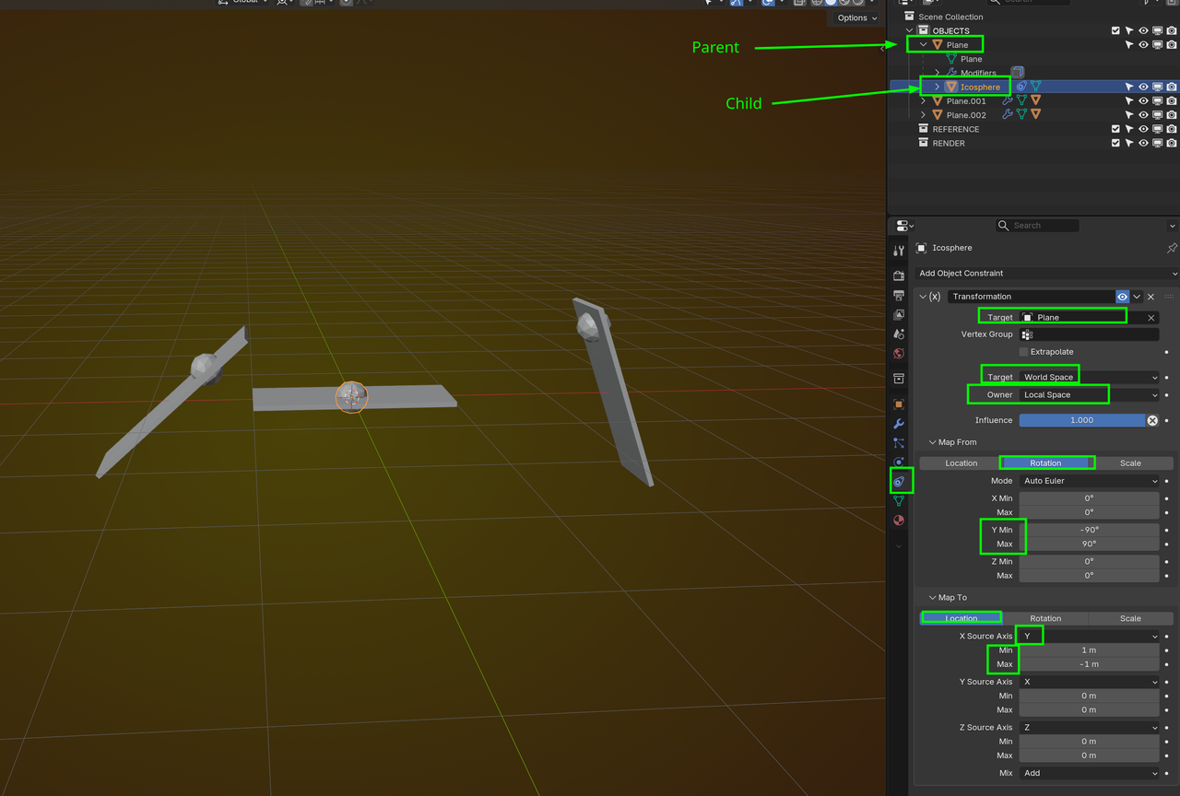Screen dimensions: 1180x796
Task: Select Scale tab in Map To
Action: pyautogui.click(x=1131, y=618)
